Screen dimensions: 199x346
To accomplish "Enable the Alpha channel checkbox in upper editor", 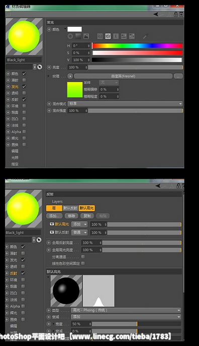I will [24, 132].
